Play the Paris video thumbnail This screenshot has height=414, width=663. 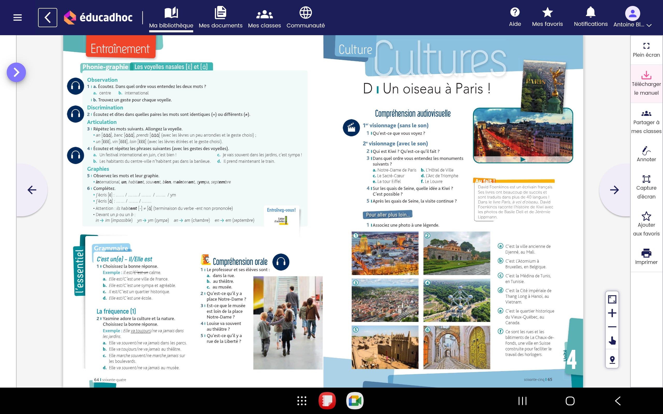[x=523, y=159]
